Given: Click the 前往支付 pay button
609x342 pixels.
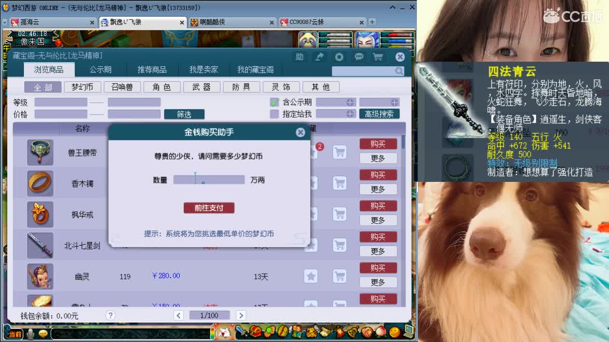Looking at the screenshot, I should (x=209, y=208).
